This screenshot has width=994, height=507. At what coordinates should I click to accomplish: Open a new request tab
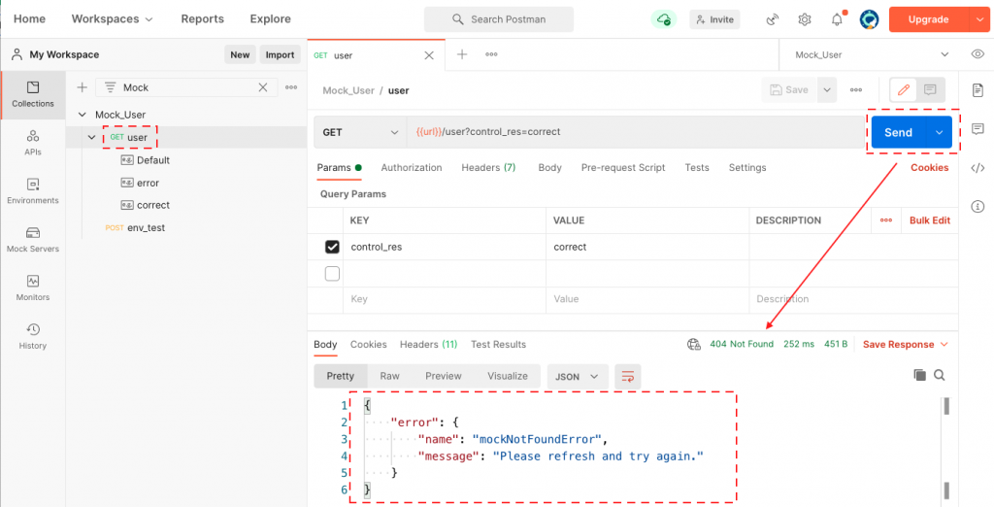[462, 54]
